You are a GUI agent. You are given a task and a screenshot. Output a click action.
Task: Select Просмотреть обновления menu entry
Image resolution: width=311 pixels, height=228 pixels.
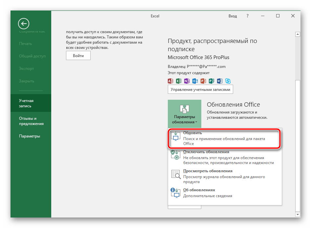point(225,176)
